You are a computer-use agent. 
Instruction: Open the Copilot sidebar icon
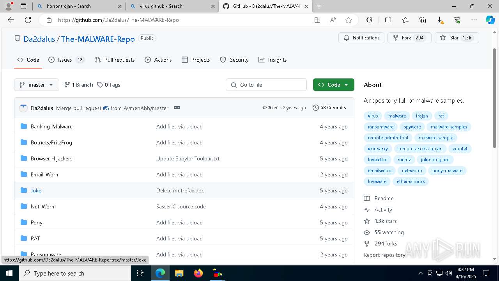pyautogui.click(x=490, y=20)
